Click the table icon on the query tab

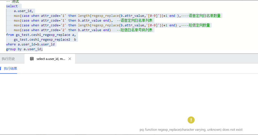point(32,59)
